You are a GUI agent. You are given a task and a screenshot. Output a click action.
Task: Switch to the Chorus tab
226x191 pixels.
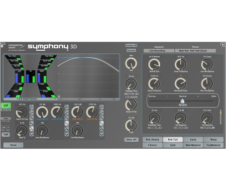click(152, 145)
